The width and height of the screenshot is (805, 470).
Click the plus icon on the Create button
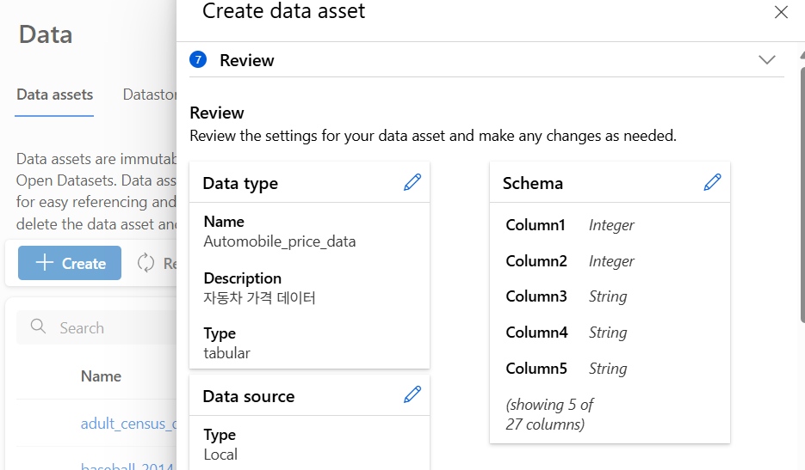[x=44, y=263]
